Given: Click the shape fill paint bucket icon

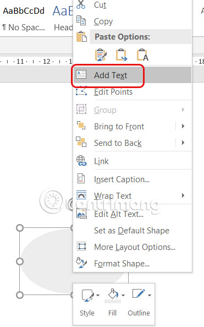Looking at the screenshot, I should (x=113, y=294).
